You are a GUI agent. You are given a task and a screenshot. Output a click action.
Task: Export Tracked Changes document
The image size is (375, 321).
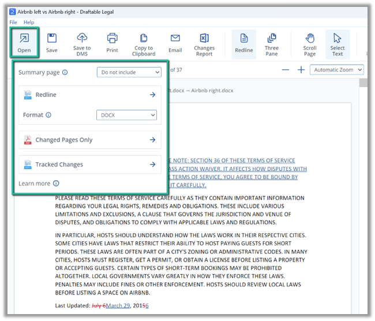coord(90,165)
